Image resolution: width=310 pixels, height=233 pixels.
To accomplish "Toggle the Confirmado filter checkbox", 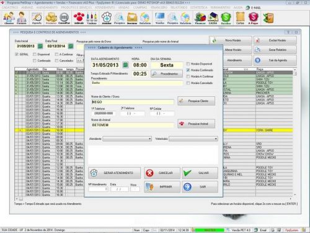I will pos(35,60).
